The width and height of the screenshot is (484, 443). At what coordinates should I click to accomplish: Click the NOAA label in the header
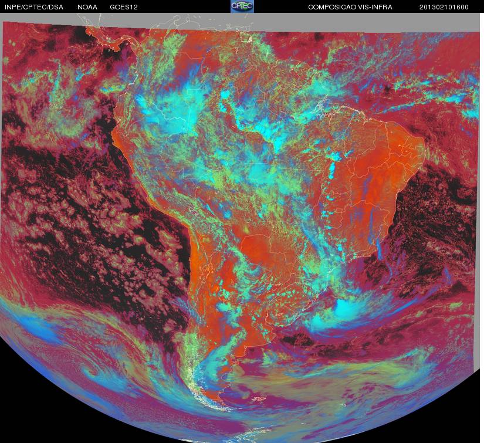[x=87, y=7]
